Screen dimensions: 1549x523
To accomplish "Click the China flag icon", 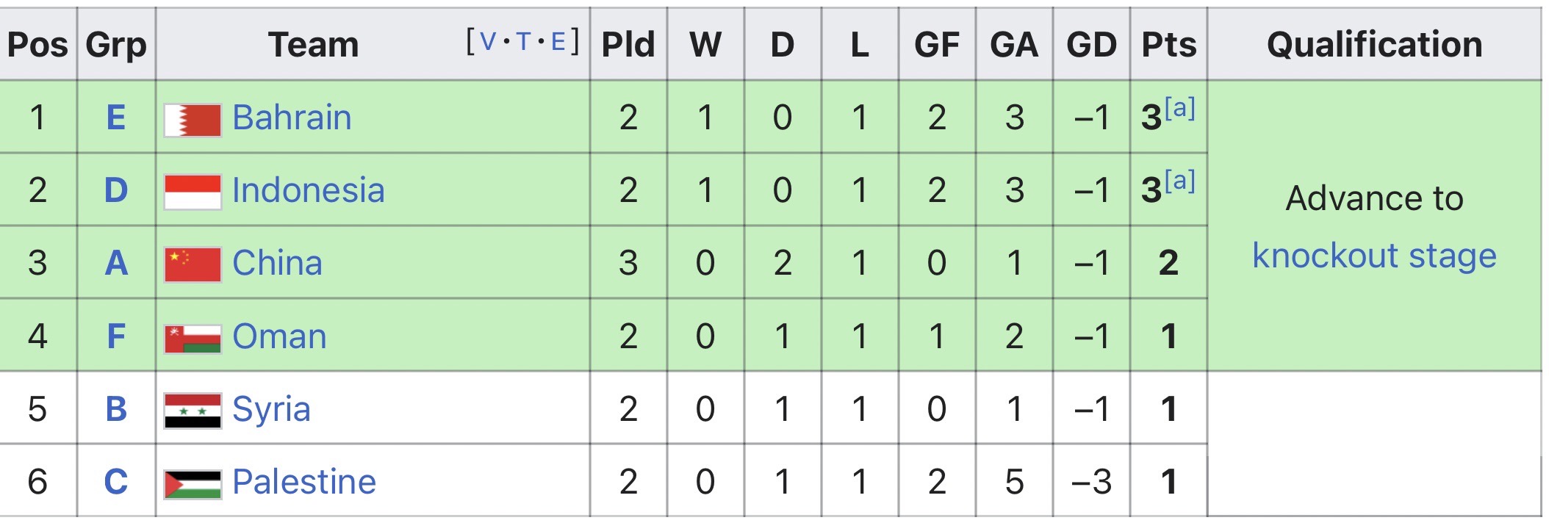I will point(193,264).
